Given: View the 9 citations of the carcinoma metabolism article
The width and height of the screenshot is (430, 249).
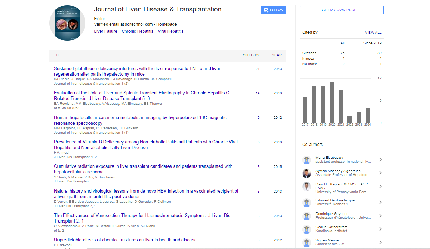Looking at the screenshot, I should [x=258, y=118].
